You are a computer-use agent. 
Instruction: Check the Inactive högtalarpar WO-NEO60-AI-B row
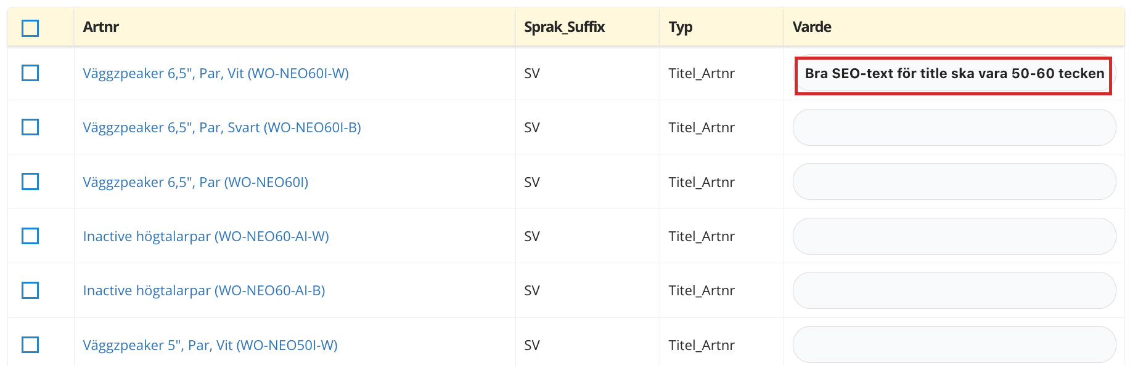click(30, 290)
